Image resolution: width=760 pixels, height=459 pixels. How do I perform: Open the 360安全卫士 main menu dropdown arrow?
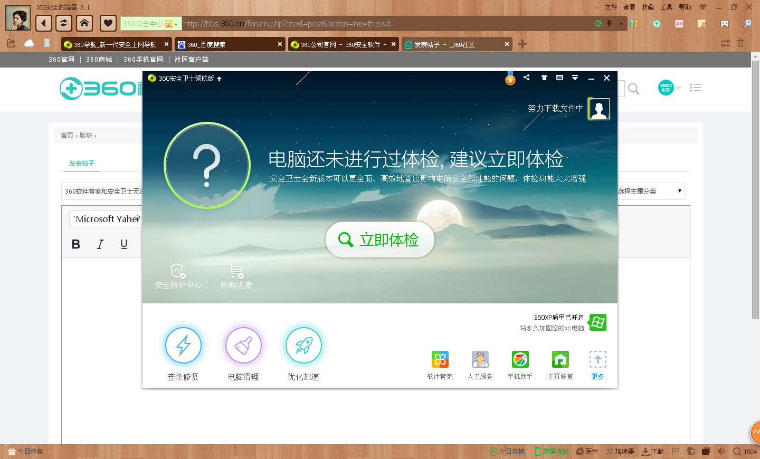point(575,78)
